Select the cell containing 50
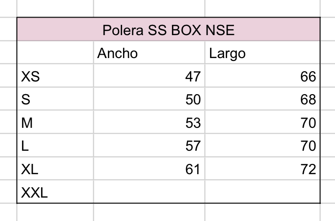The height and width of the screenshot is (221, 335). point(149,100)
